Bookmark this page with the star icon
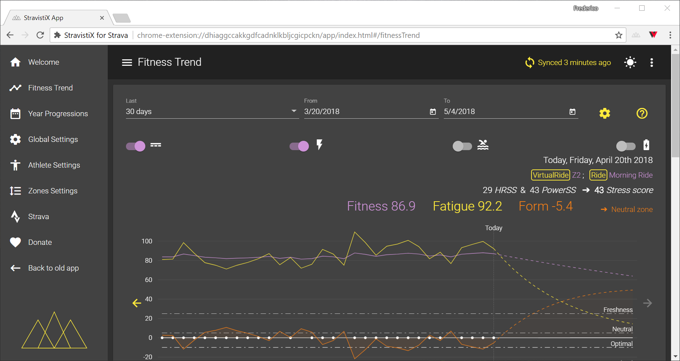Screen dimensions: 680x361 (x=618, y=35)
